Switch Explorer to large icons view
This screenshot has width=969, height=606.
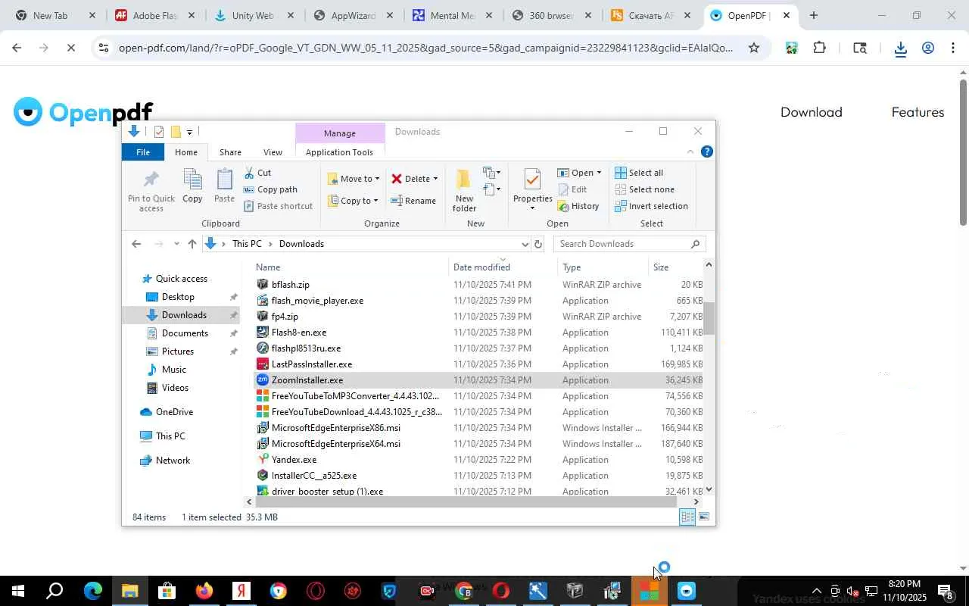click(704, 517)
